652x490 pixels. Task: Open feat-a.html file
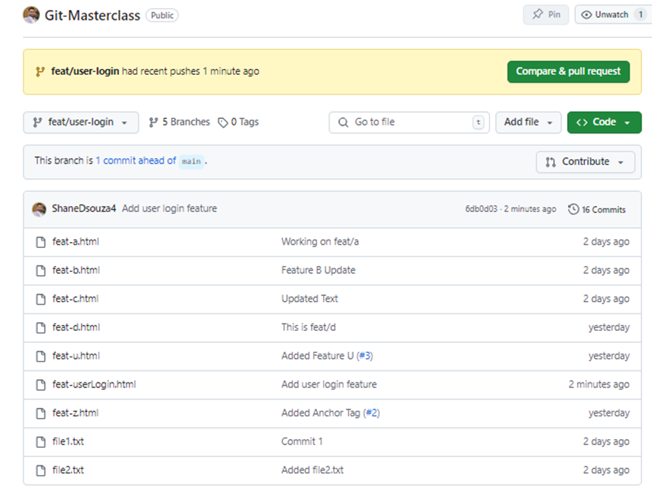76,241
